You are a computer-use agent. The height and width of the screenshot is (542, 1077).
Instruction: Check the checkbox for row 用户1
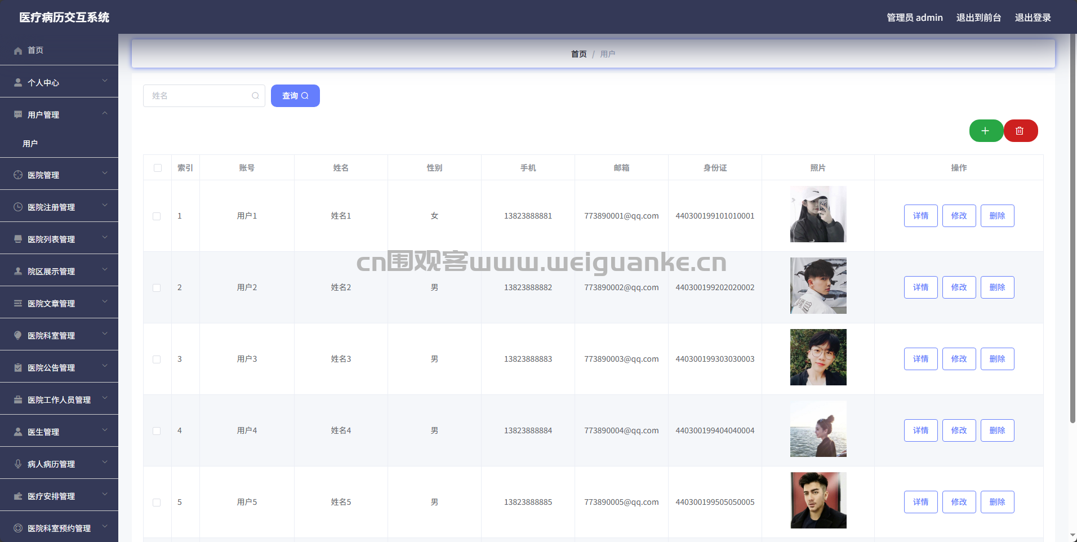click(x=157, y=216)
